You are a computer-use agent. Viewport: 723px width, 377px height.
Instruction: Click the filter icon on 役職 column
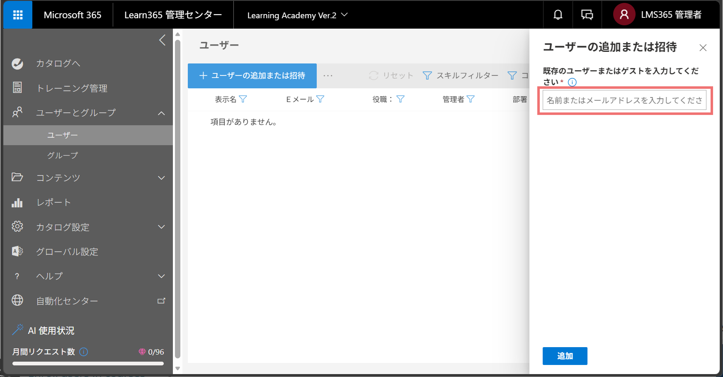tap(400, 99)
